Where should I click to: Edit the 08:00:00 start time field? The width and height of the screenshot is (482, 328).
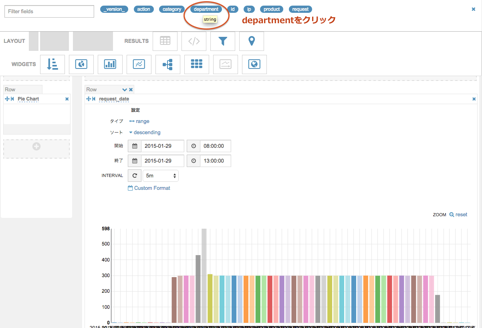216,146
